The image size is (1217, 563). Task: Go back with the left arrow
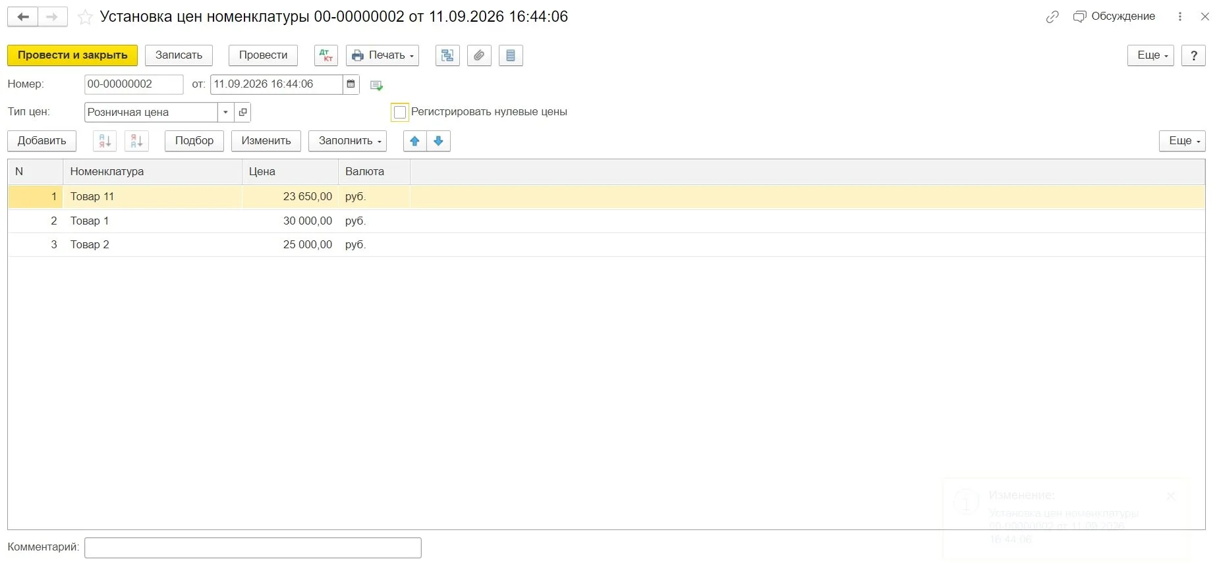click(x=22, y=17)
